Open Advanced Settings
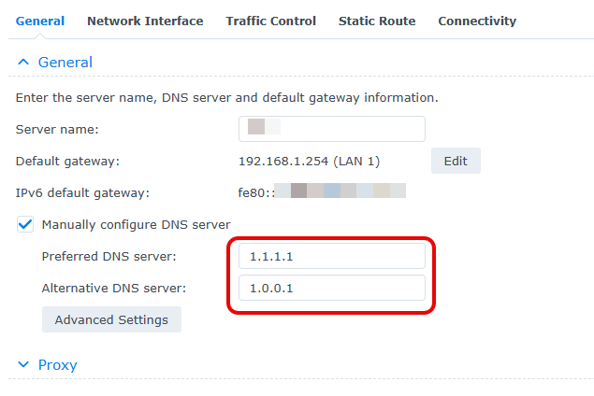This screenshot has width=594, height=396. click(111, 319)
